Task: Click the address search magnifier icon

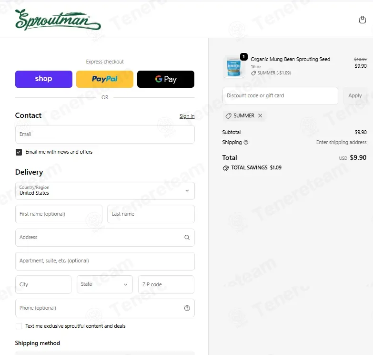Action: coord(187,237)
